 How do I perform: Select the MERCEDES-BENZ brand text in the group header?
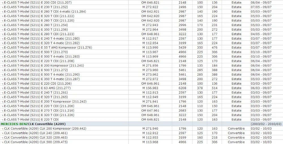(14, 124)
